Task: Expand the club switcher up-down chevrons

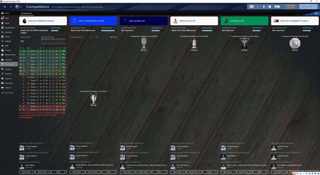Action: (21, 6)
